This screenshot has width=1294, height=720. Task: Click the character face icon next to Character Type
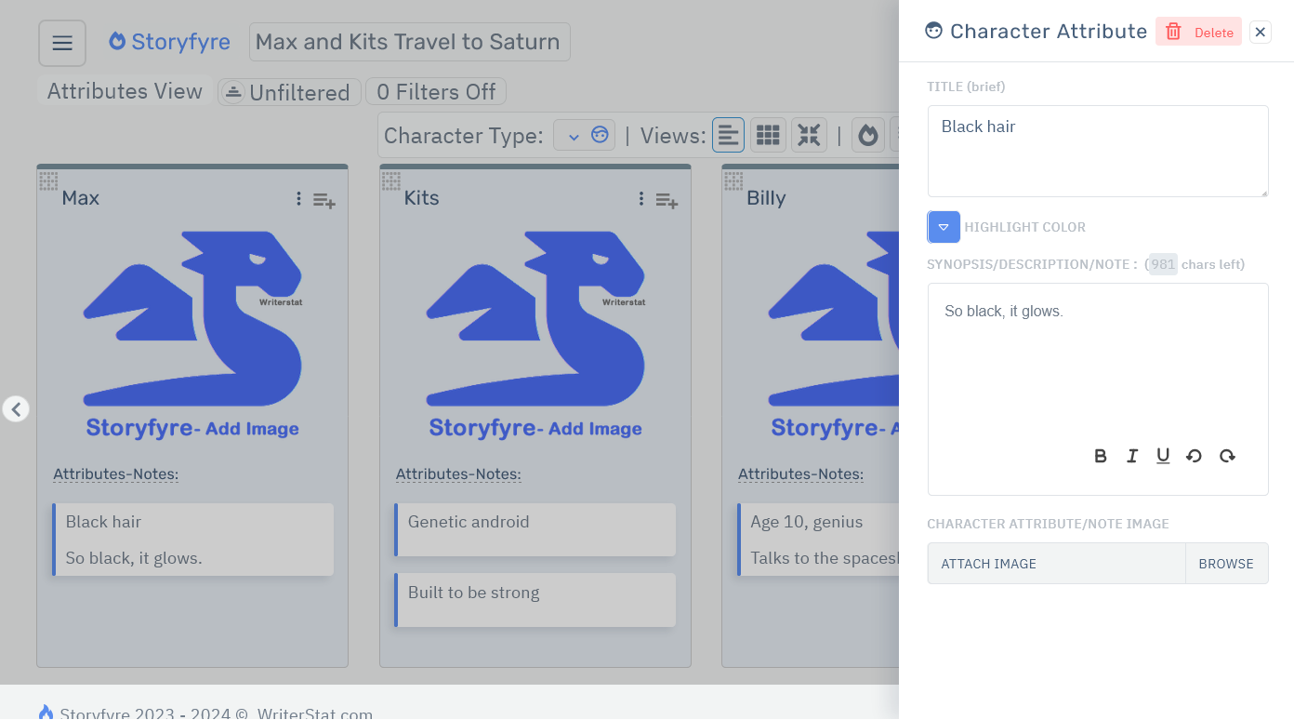[601, 134]
